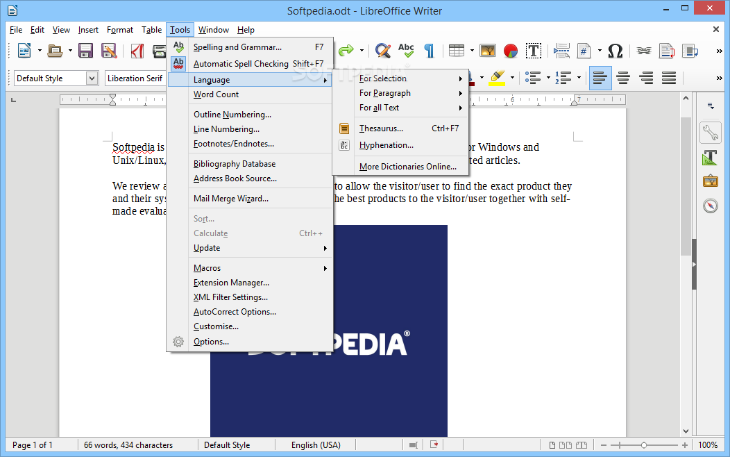Expand the redo history dropdown arrow

tap(362, 50)
